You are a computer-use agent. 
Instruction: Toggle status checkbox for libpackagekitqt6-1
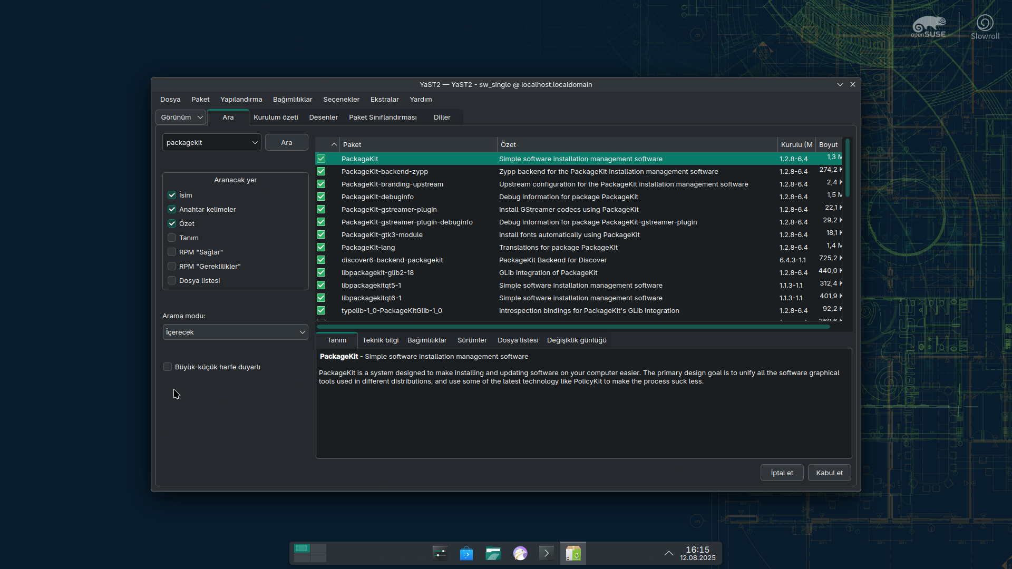[321, 298]
